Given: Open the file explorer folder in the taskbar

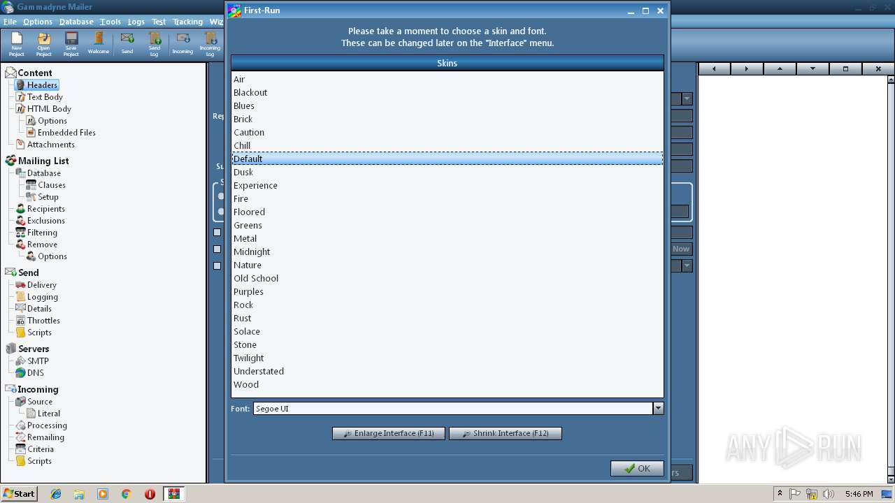Looking at the screenshot, I should (79, 494).
